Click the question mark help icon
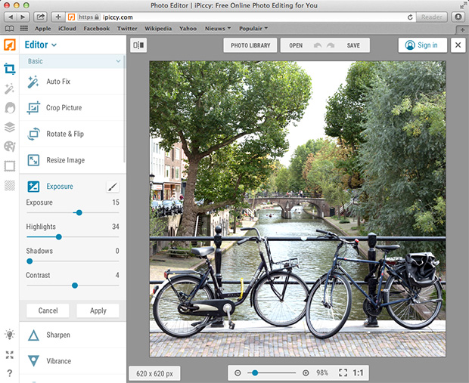Viewport: 469px width, 383px height. coord(10,373)
